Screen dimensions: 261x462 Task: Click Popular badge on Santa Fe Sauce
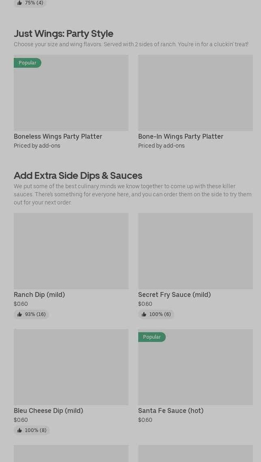[152, 337]
